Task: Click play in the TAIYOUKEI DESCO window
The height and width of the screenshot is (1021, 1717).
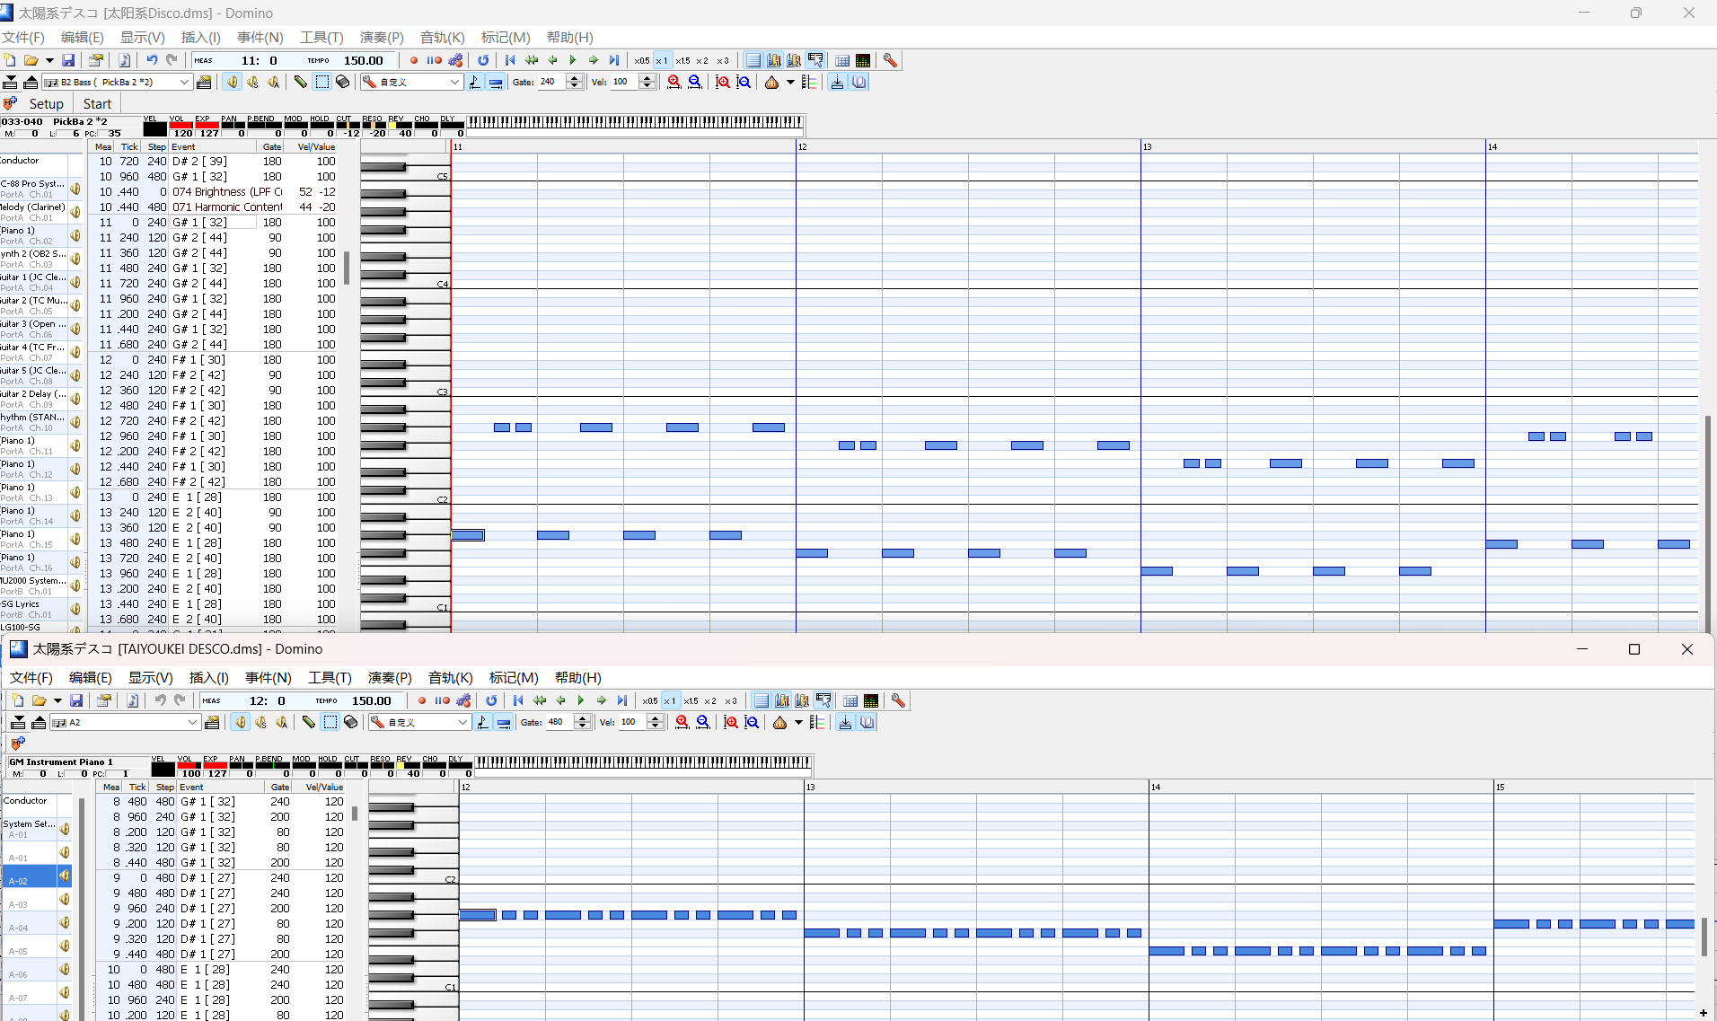Action: click(581, 700)
